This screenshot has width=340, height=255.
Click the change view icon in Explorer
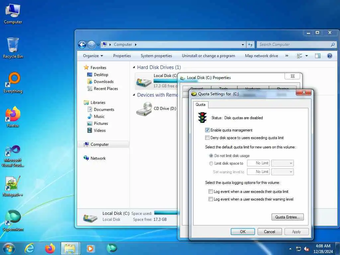pos(299,56)
